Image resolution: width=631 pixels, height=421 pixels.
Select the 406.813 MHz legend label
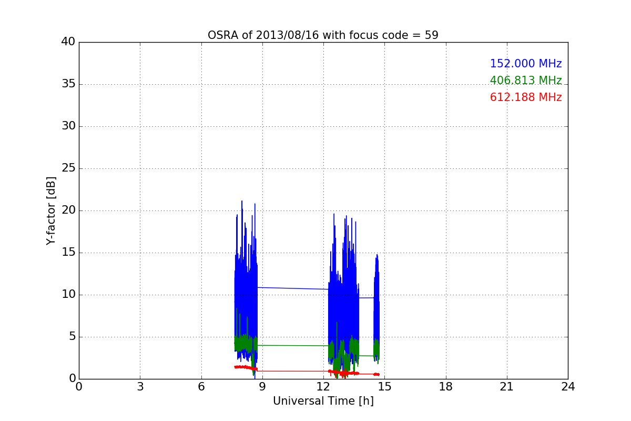(526, 81)
